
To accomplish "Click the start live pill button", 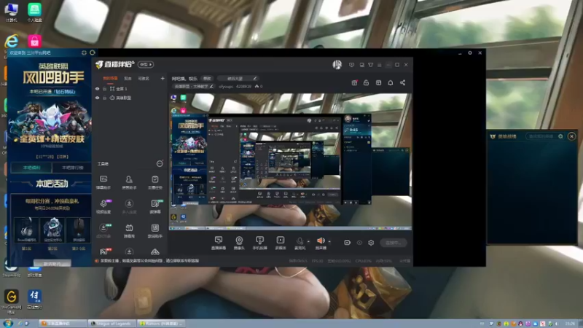I will 394,243.
